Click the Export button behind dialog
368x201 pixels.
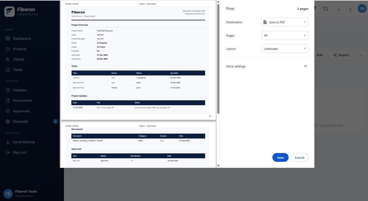(x=341, y=55)
